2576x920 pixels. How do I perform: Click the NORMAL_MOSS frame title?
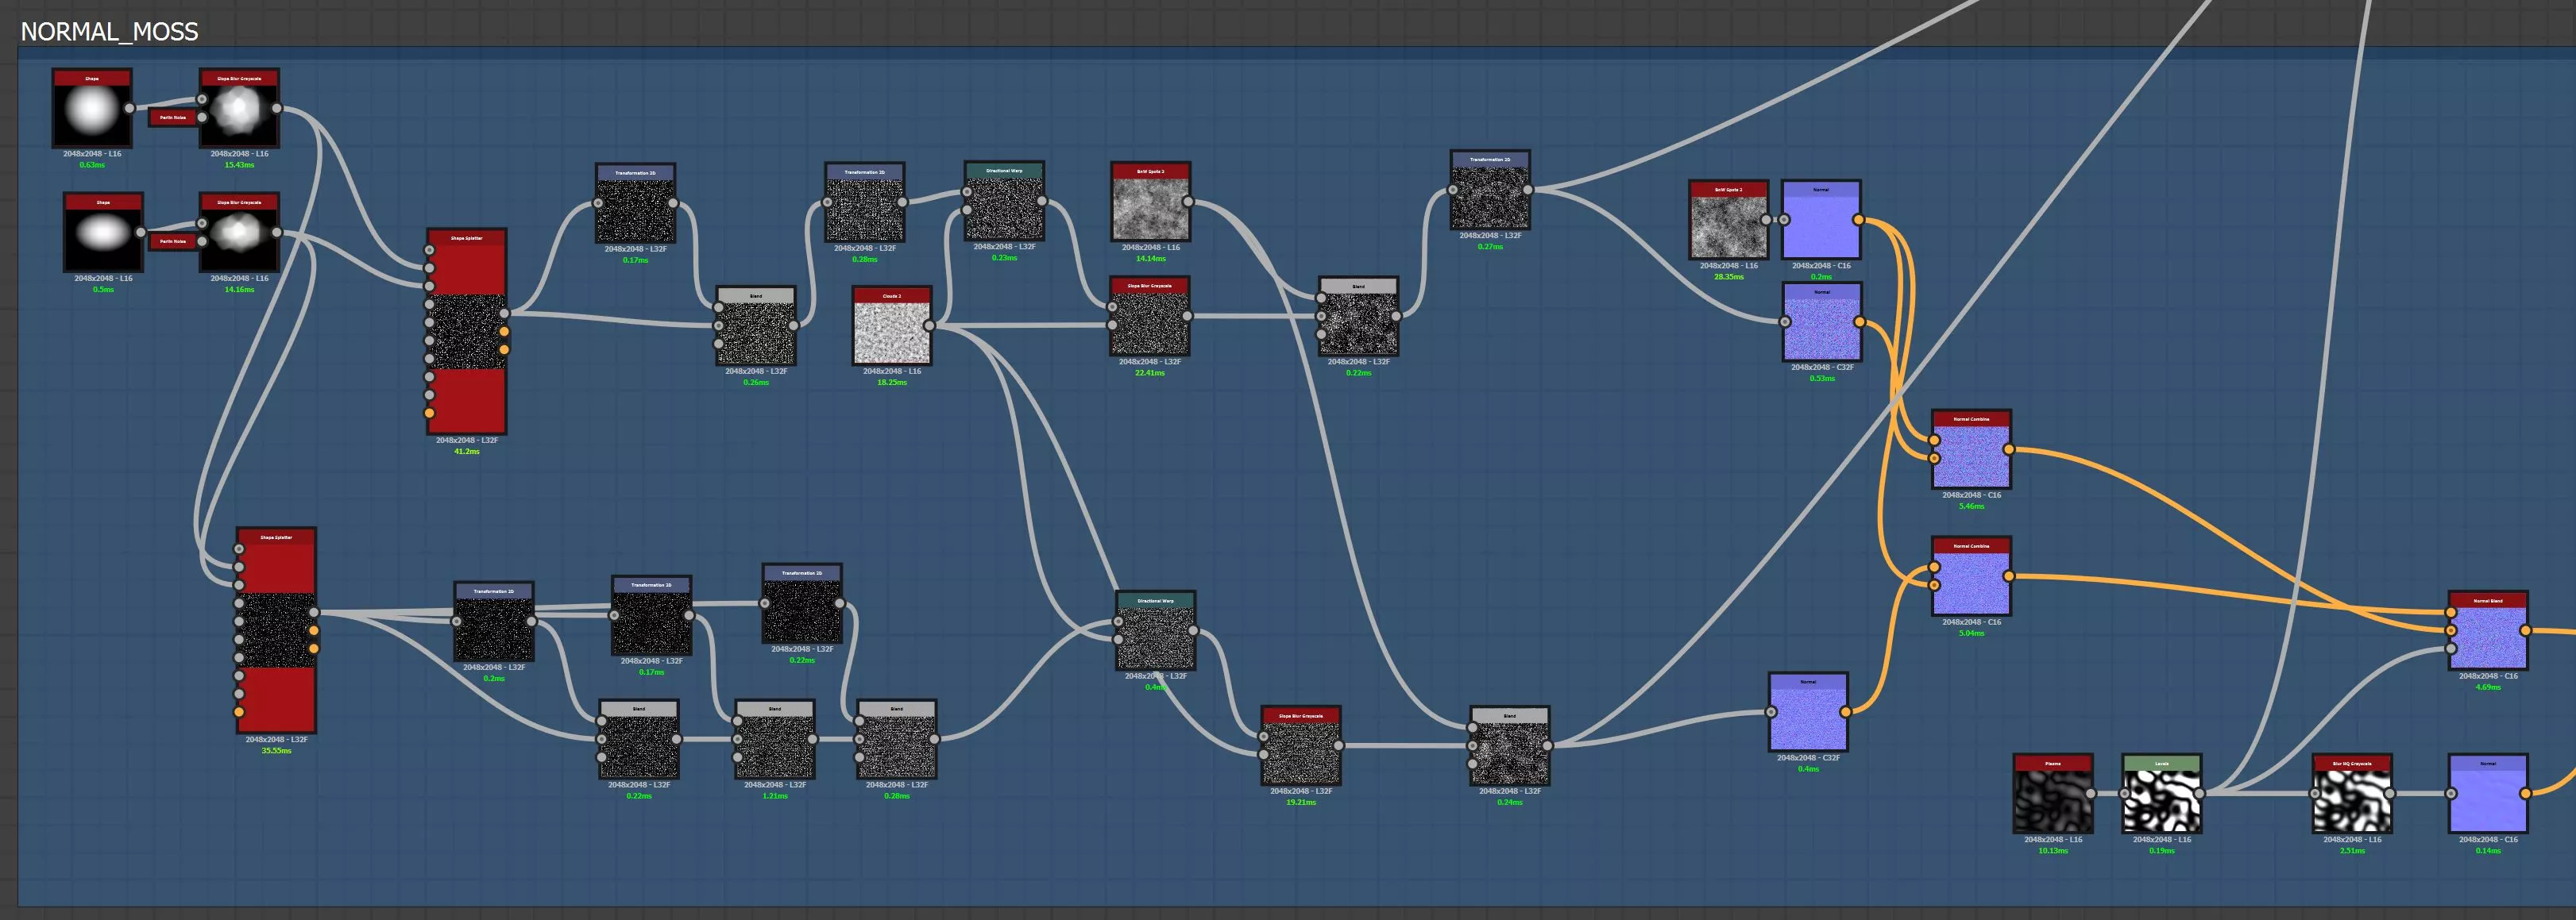coord(109,32)
